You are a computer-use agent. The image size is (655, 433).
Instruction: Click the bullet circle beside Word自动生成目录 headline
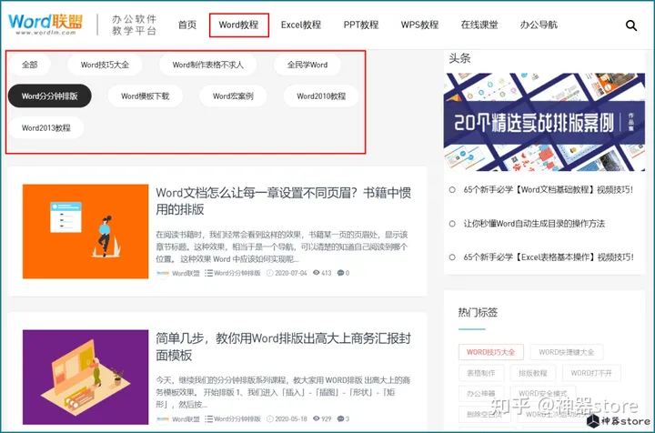coord(452,223)
